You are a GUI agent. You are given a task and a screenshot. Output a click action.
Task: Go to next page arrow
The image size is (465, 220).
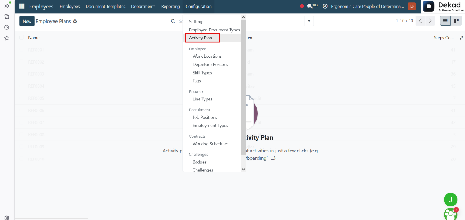(431, 21)
